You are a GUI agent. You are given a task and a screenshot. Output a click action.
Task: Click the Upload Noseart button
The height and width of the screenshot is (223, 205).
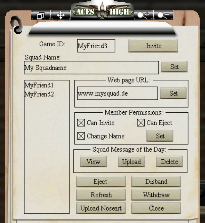[101, 208]
